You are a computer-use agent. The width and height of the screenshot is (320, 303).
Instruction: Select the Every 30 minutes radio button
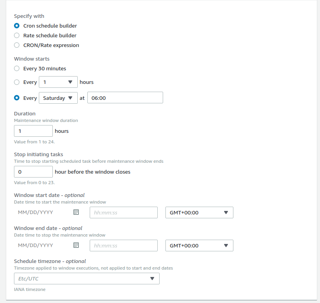pyautogui.click(x=17, y=69)
